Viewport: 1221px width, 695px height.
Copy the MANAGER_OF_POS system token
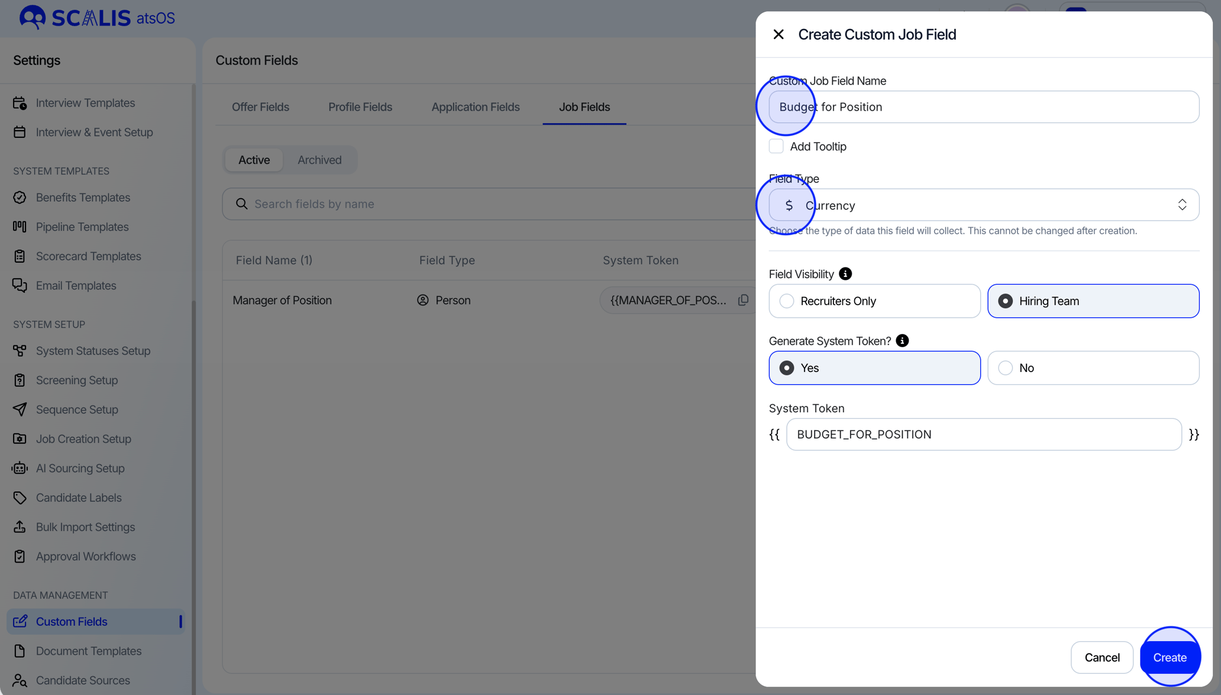744,300
